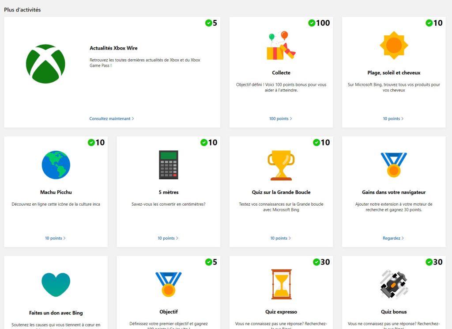This screenshot has height=329, width=452.
Task: Click the green checkmark 100 badge on Collecte
Action: click(312, 23)
